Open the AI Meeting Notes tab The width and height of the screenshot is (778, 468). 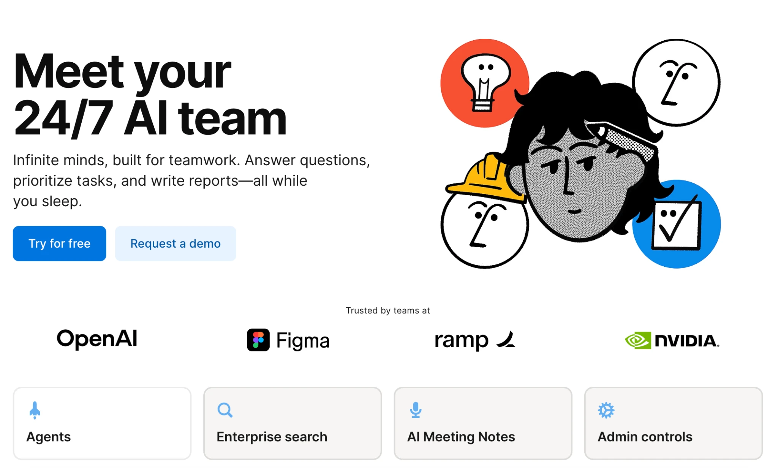coord(483,423)
